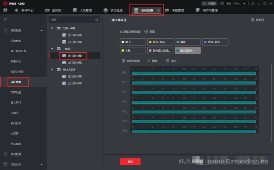
Task: Open 电梯配置 in the sidebar
Action: click(16, 92)
